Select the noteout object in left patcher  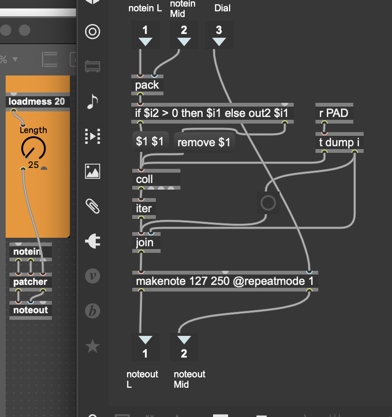[31, 310]
